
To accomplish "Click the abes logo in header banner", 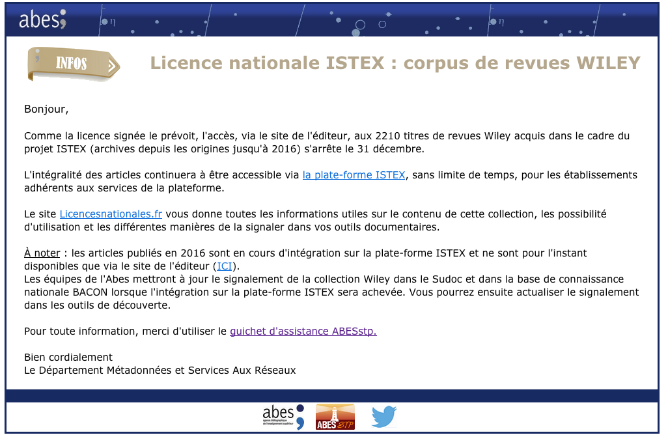I will point(42,19).
